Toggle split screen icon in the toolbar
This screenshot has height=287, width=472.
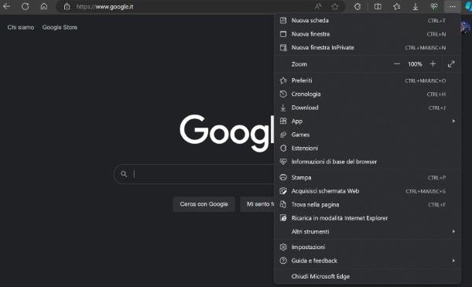378,7
